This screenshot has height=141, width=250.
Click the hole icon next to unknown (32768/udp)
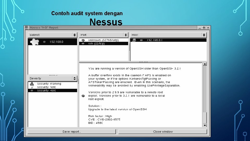tap(83, 40)
